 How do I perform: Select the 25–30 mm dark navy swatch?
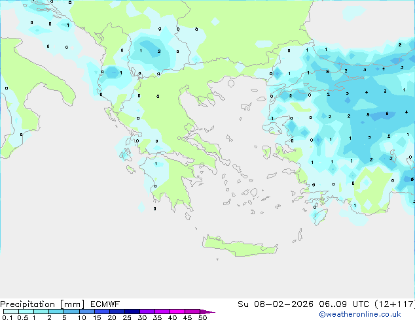[x=132, y=312]
